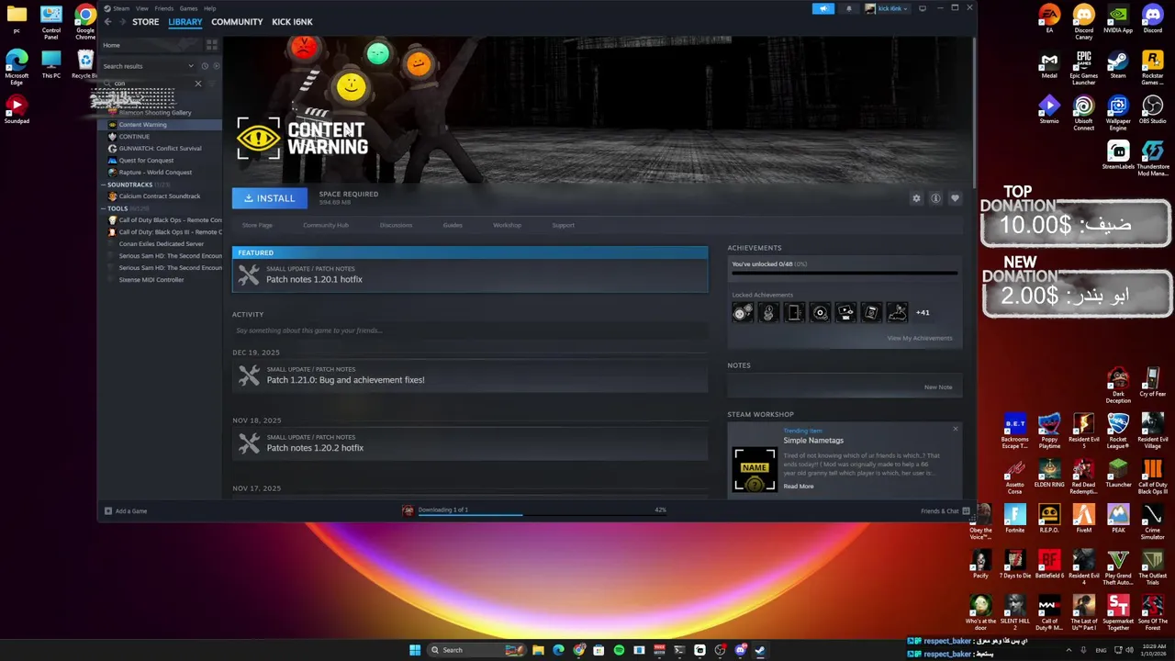Click the recent activity clock filter icon

(x=205, y=66)
